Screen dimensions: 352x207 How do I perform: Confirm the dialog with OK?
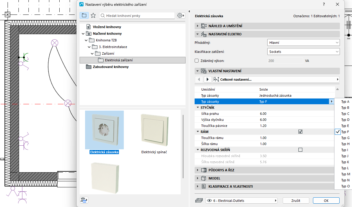pyautogui.click(x=326, y=201)
